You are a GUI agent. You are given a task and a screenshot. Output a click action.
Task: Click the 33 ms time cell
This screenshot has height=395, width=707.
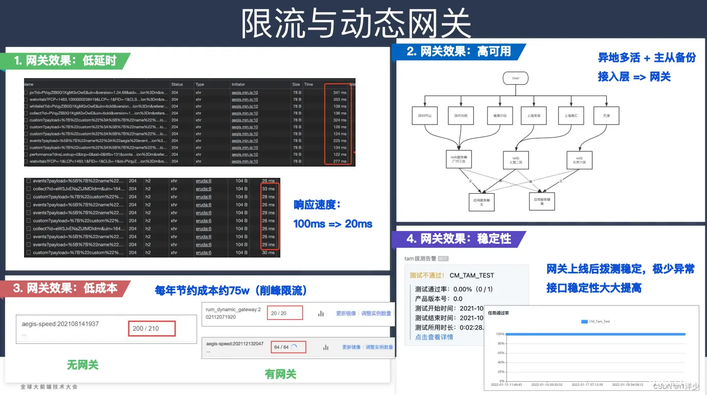tap(268, 189)
